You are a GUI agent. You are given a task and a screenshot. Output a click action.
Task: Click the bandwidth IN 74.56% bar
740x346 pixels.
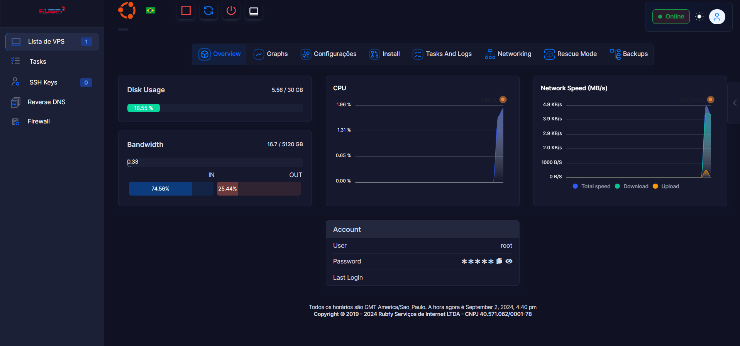(x=171, y=189)
